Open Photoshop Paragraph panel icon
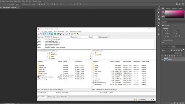185x104 pixels. pos(159,26)
